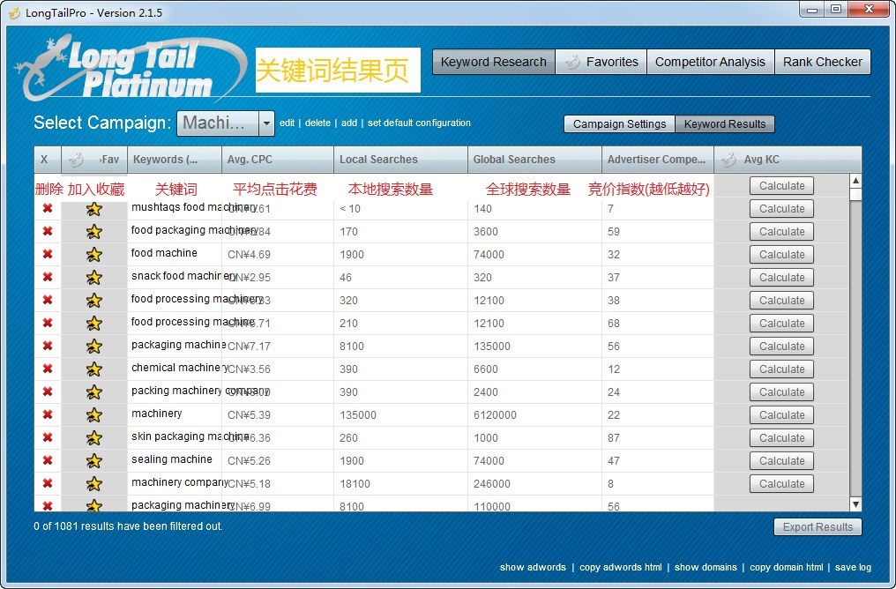Click the show domains link
The image size is (896, 589).
(706, 567)
